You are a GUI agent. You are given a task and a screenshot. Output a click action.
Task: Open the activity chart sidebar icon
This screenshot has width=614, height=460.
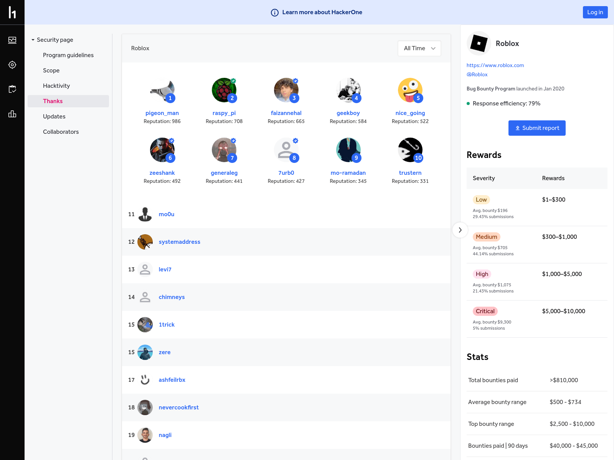tap(12, 40)
